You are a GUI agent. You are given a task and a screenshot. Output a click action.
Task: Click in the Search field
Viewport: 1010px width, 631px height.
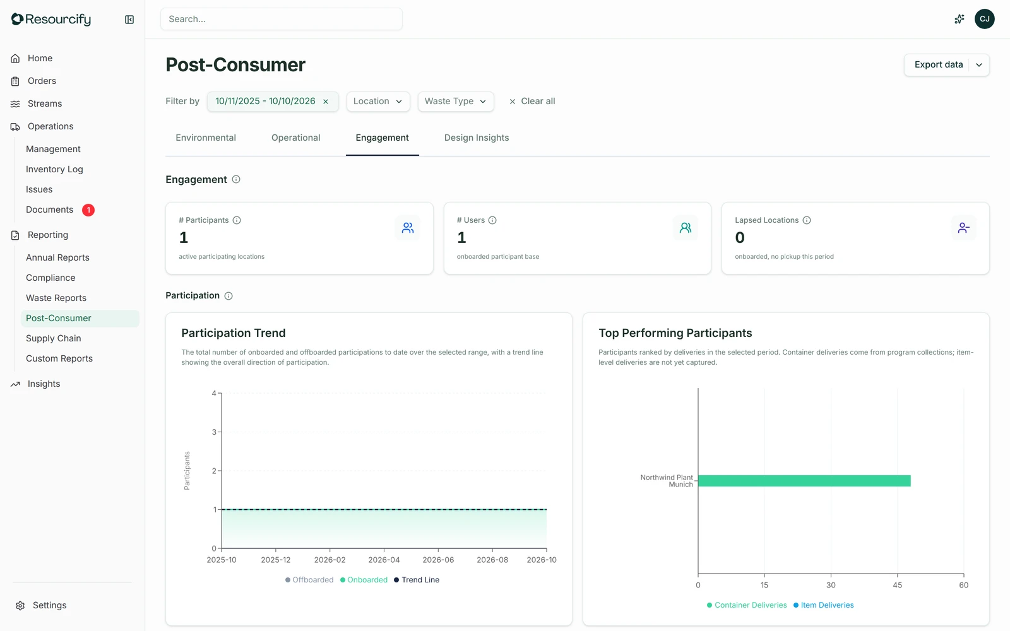coord(282,19)
